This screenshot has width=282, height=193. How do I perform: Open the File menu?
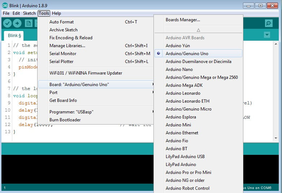pos(6,13)
